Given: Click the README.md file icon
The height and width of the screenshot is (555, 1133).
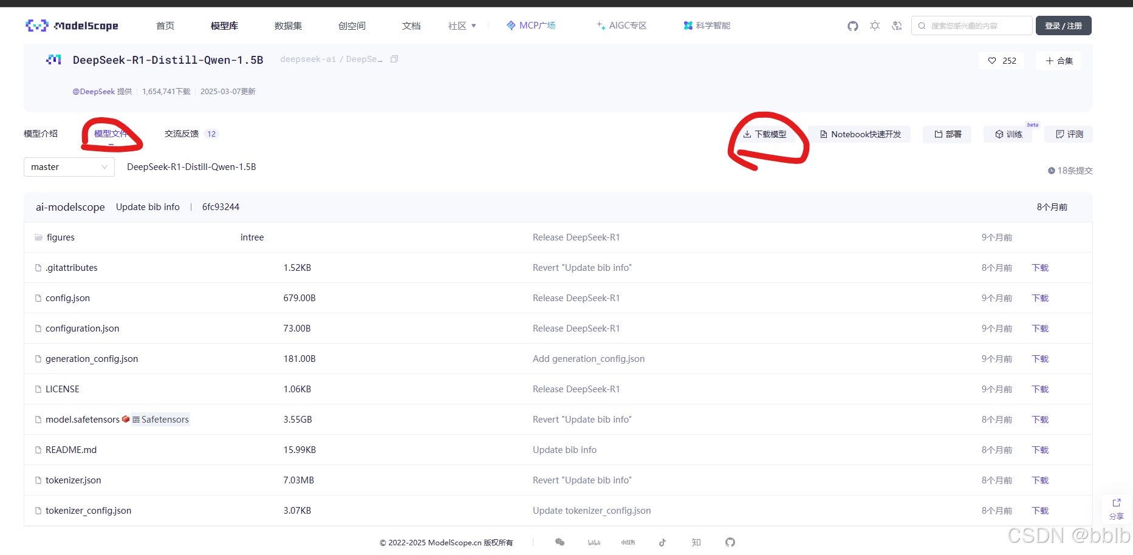Looking at the screenshot, I should click(x=38, y=450).
